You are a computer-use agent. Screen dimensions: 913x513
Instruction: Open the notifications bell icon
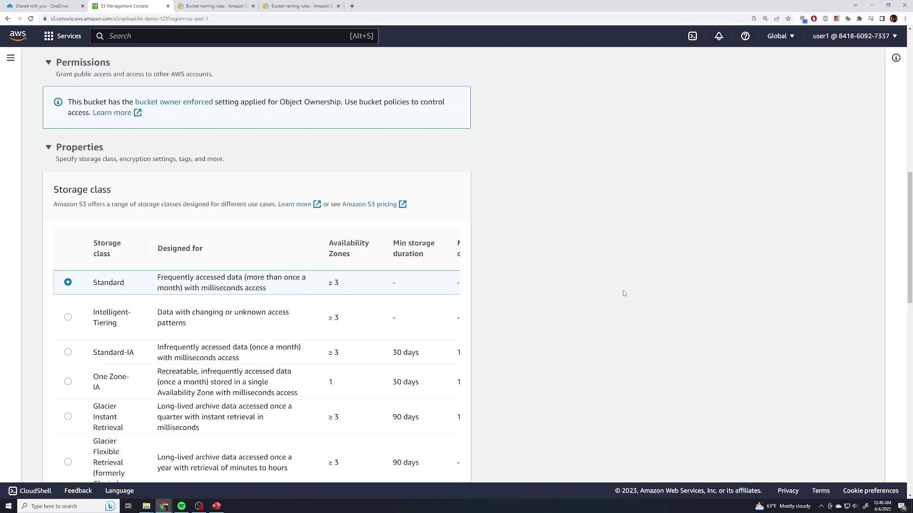coord(719,36)
